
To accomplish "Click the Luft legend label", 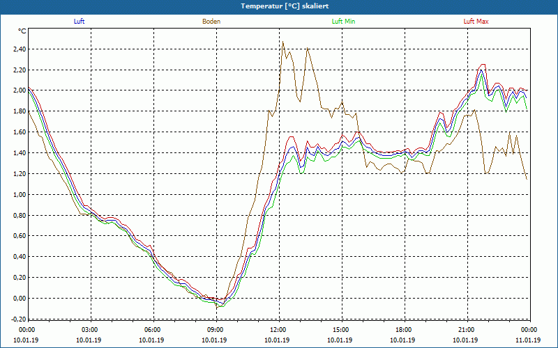I will click(x=80, y=22).
